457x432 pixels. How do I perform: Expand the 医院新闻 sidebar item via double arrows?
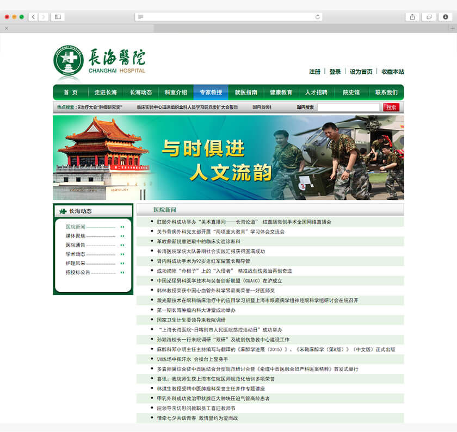(122, 227)
